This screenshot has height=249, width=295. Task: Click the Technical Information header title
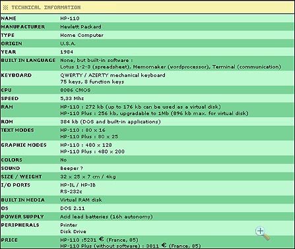click(46, 7)
